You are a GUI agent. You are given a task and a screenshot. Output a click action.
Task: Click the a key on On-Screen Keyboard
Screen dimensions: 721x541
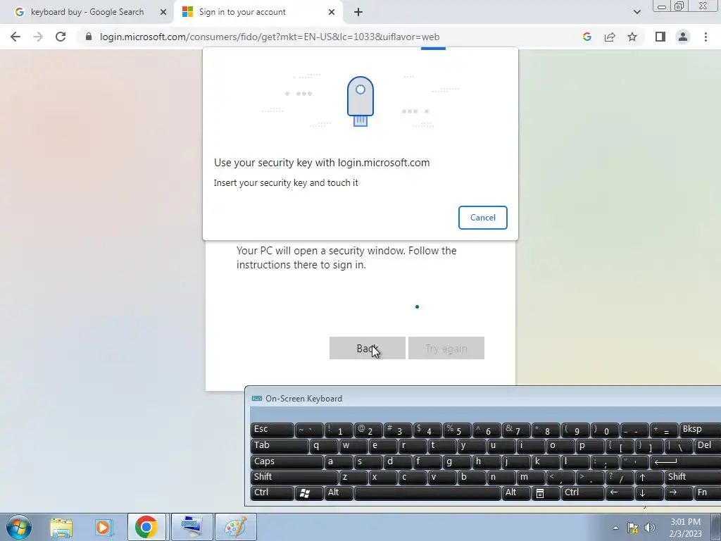point(339,462)
